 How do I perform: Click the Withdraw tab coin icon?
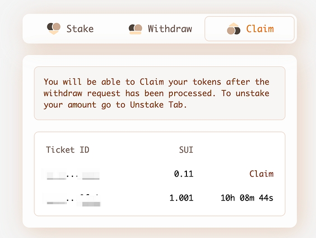point(135,29)
